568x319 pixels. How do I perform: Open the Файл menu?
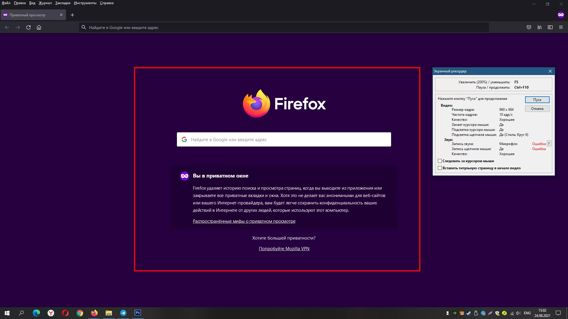(6, 3)
